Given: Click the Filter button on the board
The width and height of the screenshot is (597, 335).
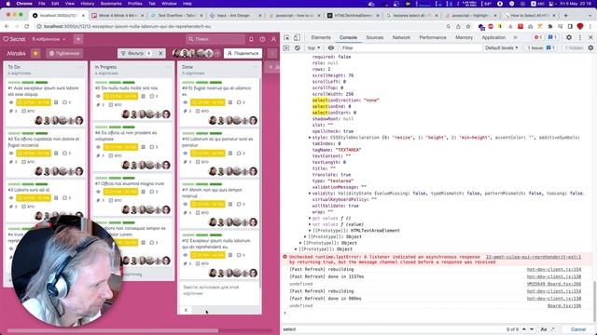Looking at the screenshot, I should [136, 54].
